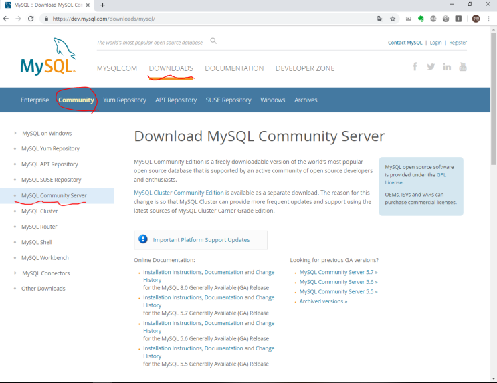The image size is (497, 383).
Task: Click the dark square extension icon before profile
Action: point(458,19)
